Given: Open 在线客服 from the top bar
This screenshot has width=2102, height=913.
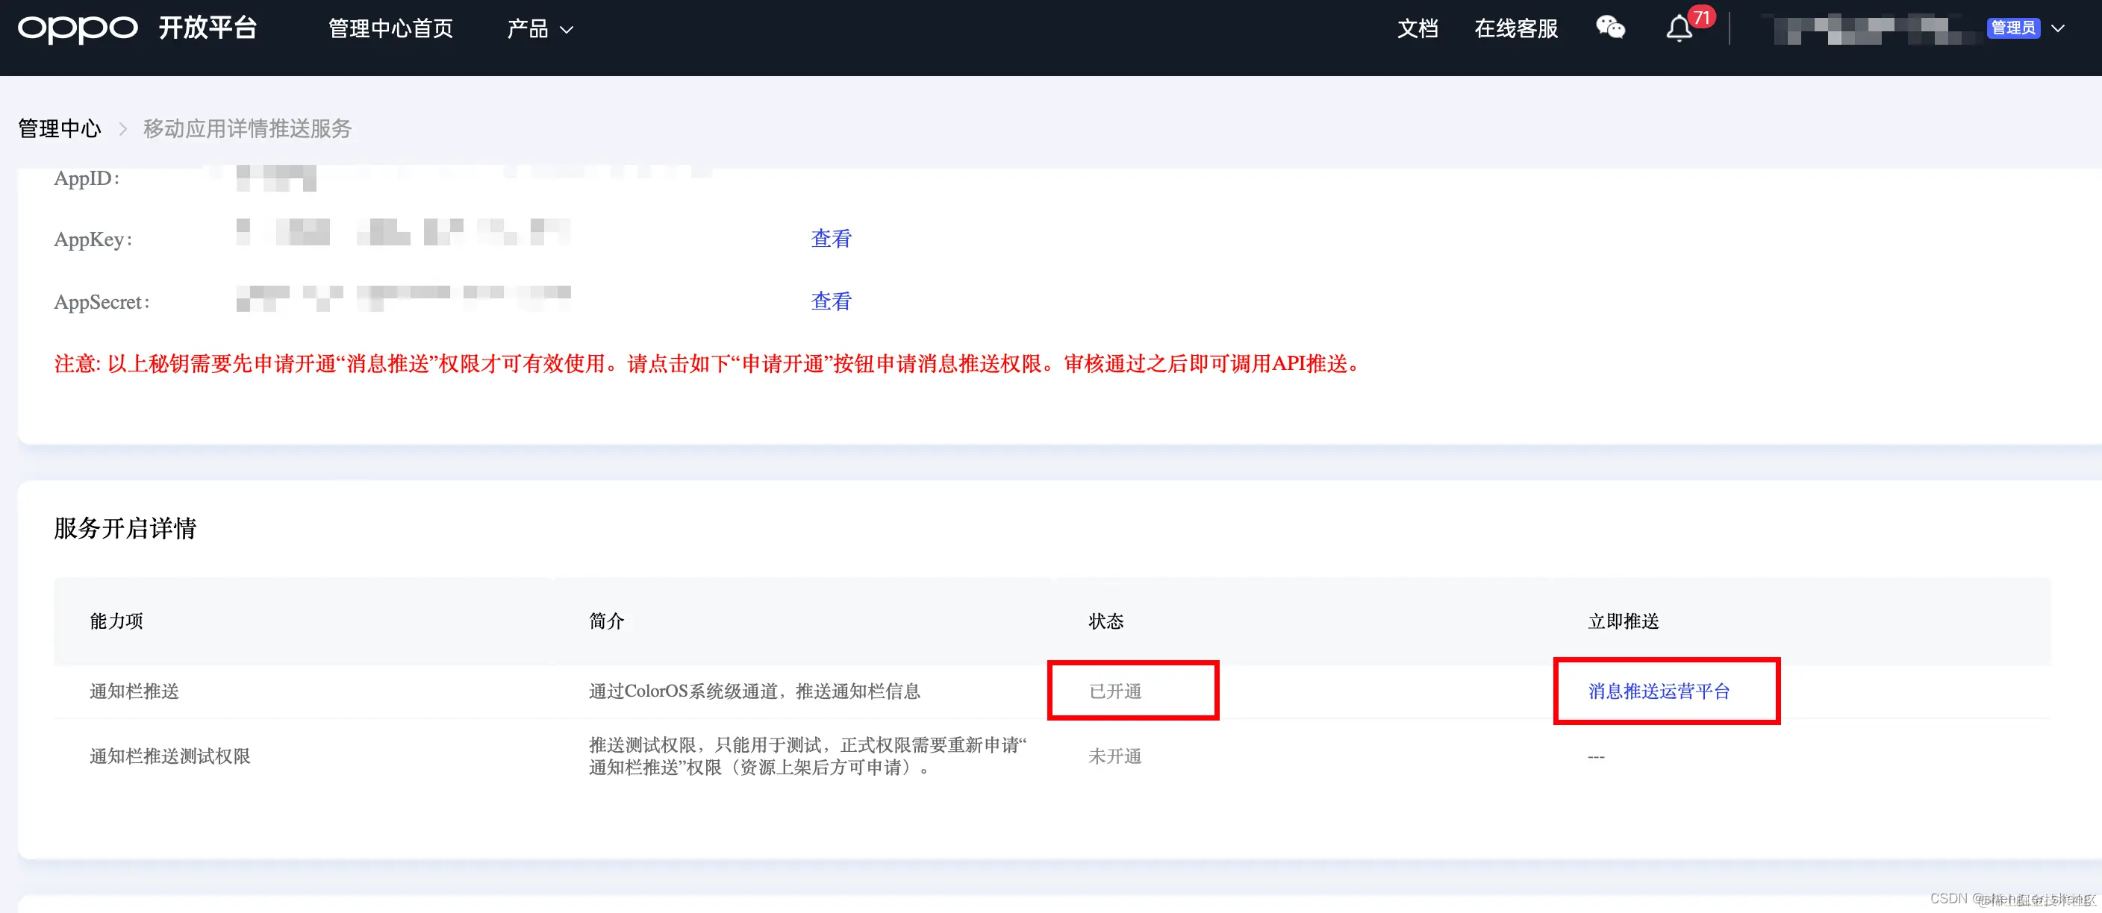Looking at the screenshot, I should pos(1515,28).
